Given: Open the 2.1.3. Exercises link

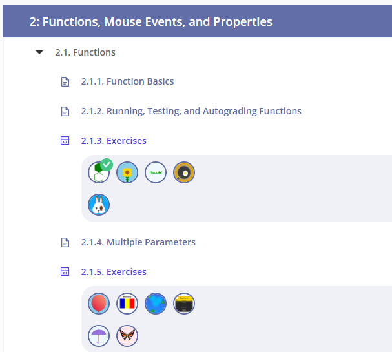Looking at the screenshot, I should [114, 141].
